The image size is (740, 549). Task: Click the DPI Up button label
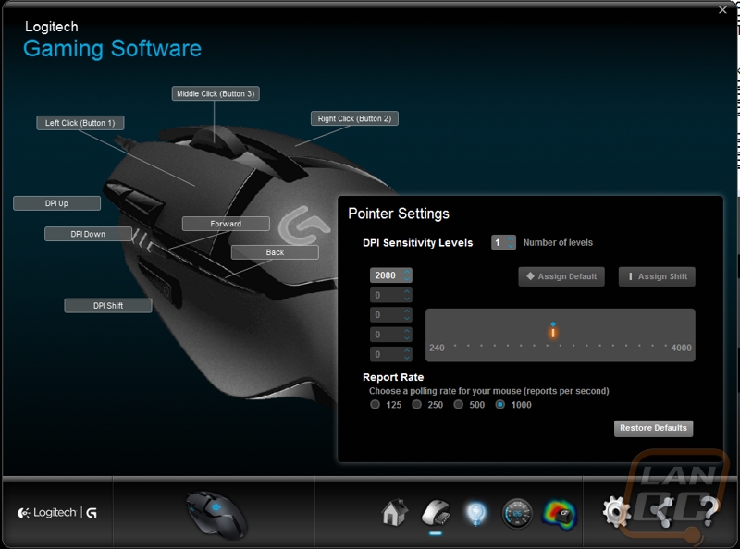[56, 203]
